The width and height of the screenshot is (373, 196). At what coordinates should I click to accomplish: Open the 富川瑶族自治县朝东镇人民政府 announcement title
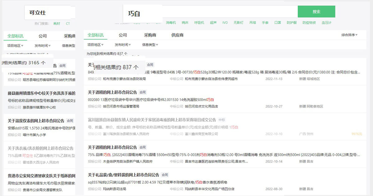tap(152, 120)
